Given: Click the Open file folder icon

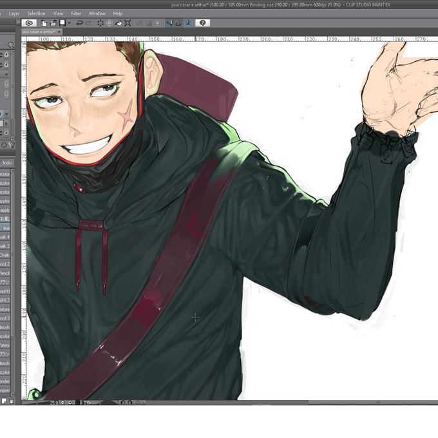Looking at the screenshot, I should (x=53, y=23).
